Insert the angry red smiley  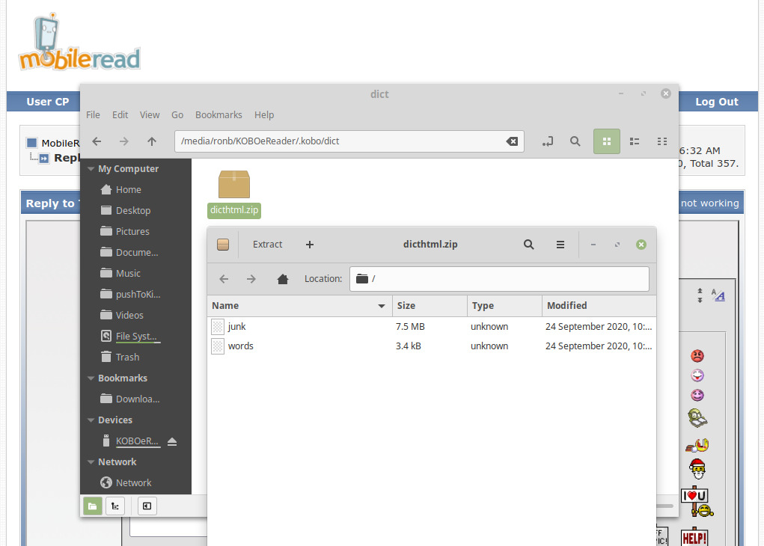tap(697, 356)
